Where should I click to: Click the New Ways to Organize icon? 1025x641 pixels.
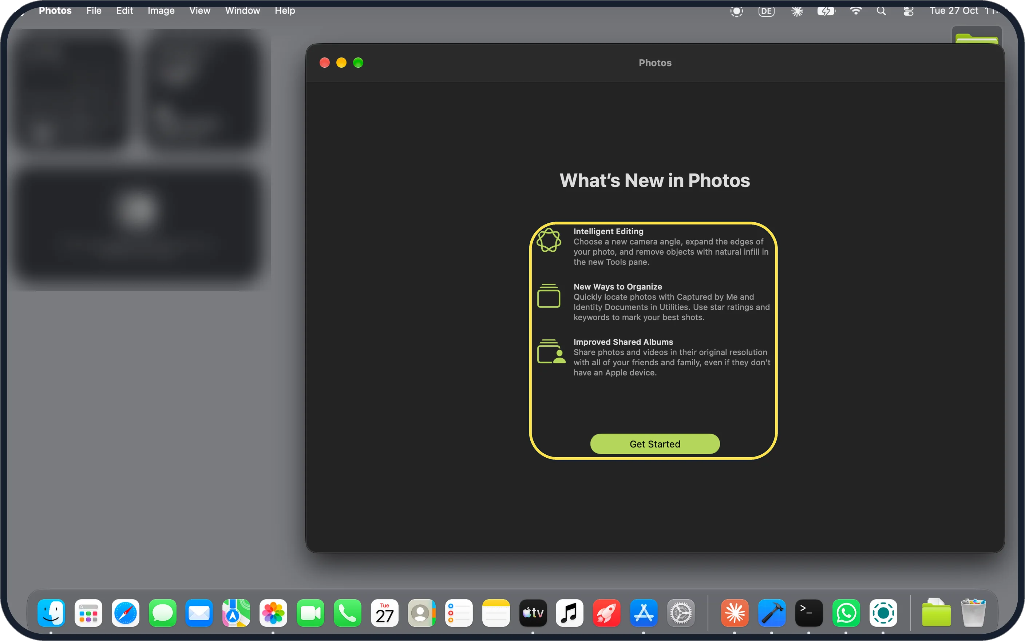tap(549, 295)
